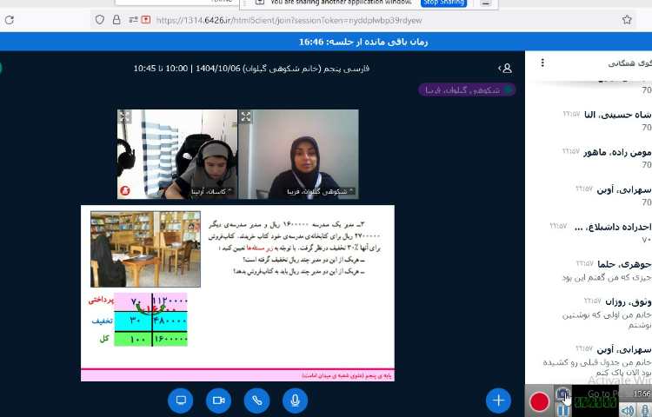Click the first سهرابی chat message showing 70
Viewport: 652px width, 417px height.
click(614, 195)
